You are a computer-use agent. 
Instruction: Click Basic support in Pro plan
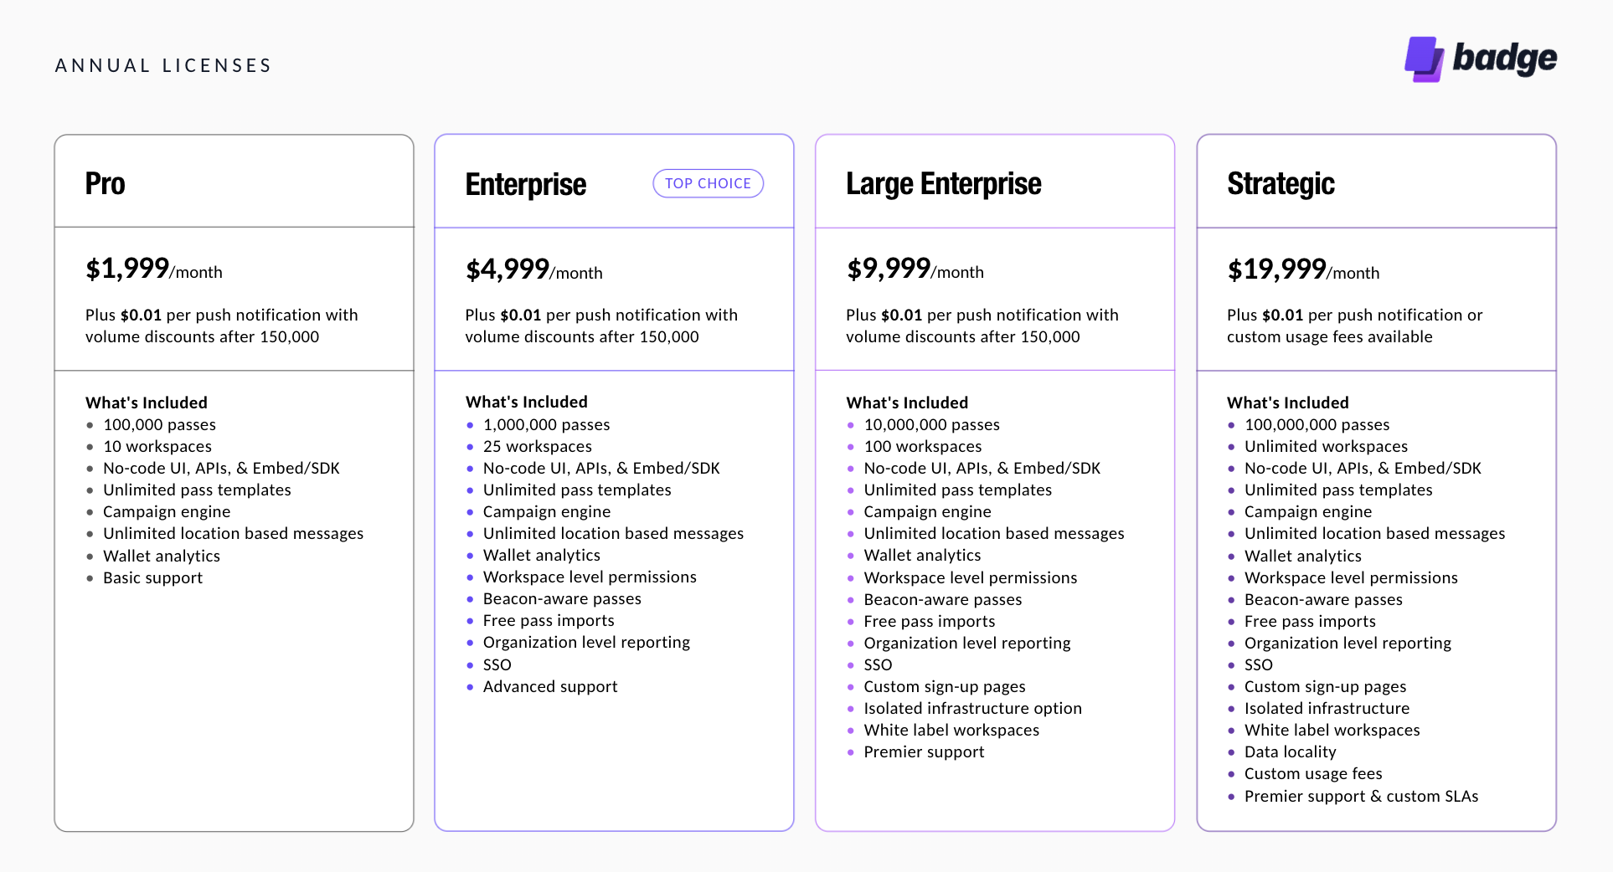coord(152,577)
